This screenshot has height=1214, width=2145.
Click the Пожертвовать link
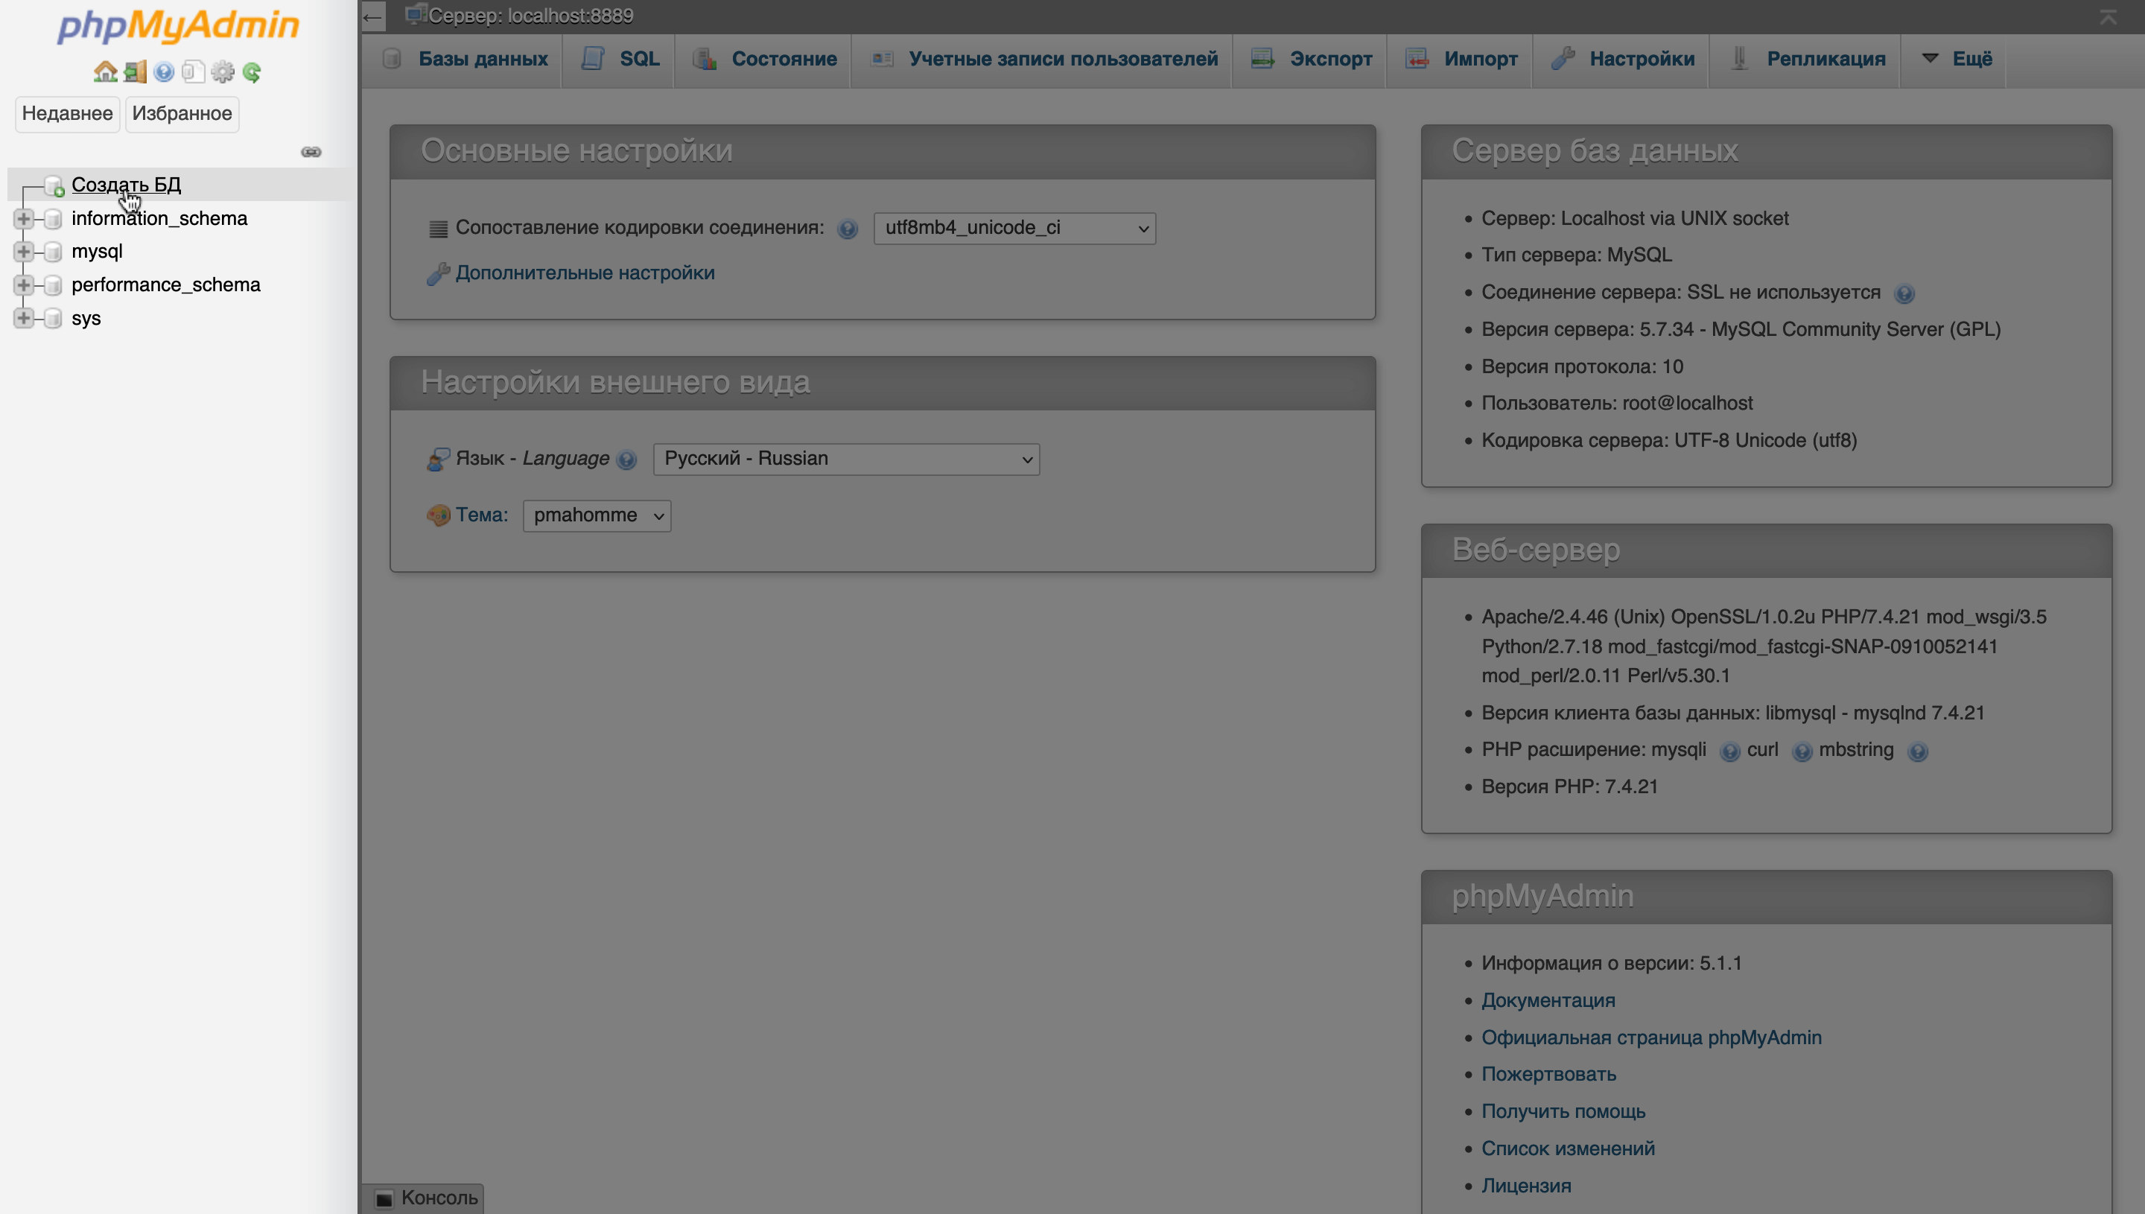[1549, 1075]
